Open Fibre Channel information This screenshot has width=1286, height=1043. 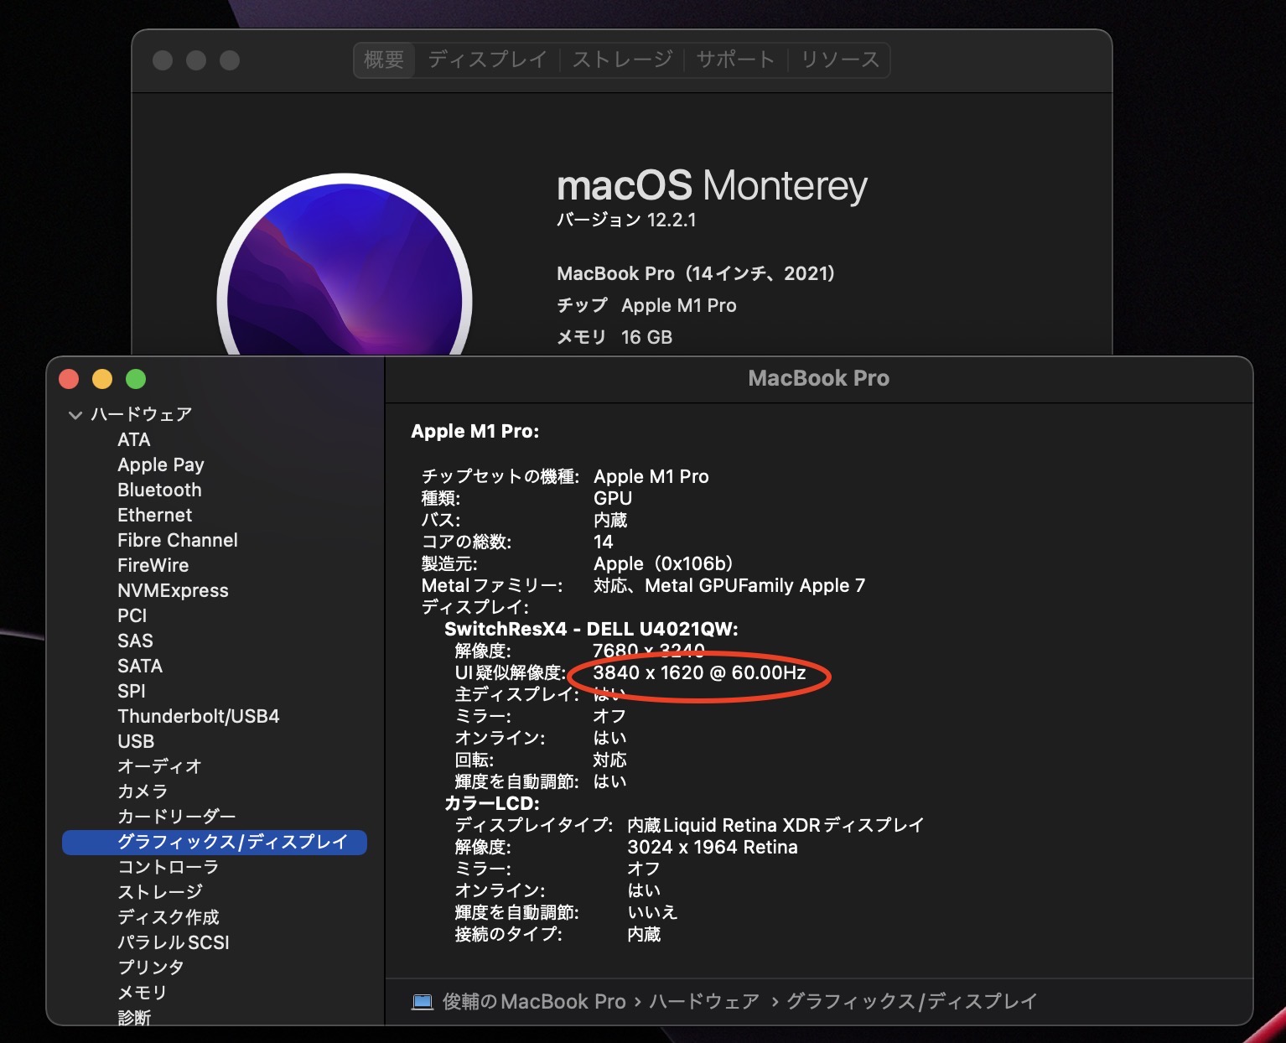pos(178,540)
